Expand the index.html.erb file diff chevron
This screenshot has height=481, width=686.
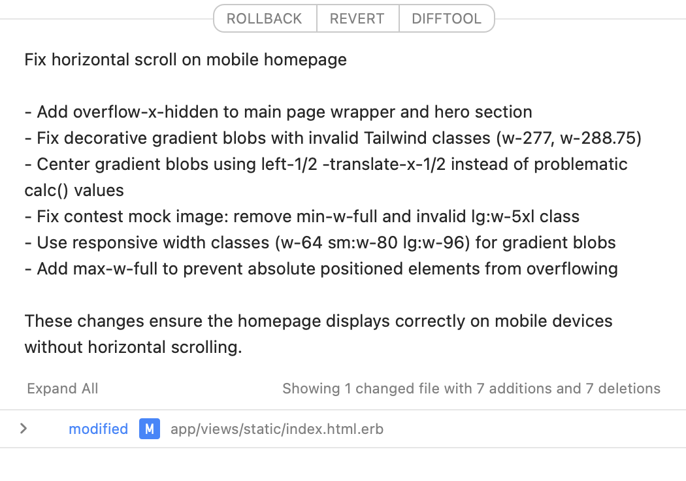coord(24,429)
